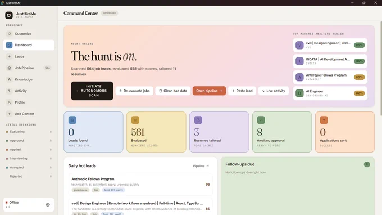Click the I avatar icon for INDATA
Image resolution: width=382 pixels, height=215 pixels.
[299, 61]
